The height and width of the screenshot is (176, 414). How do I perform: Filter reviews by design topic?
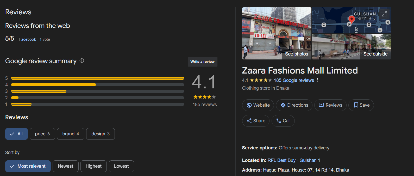pos(101,134)
